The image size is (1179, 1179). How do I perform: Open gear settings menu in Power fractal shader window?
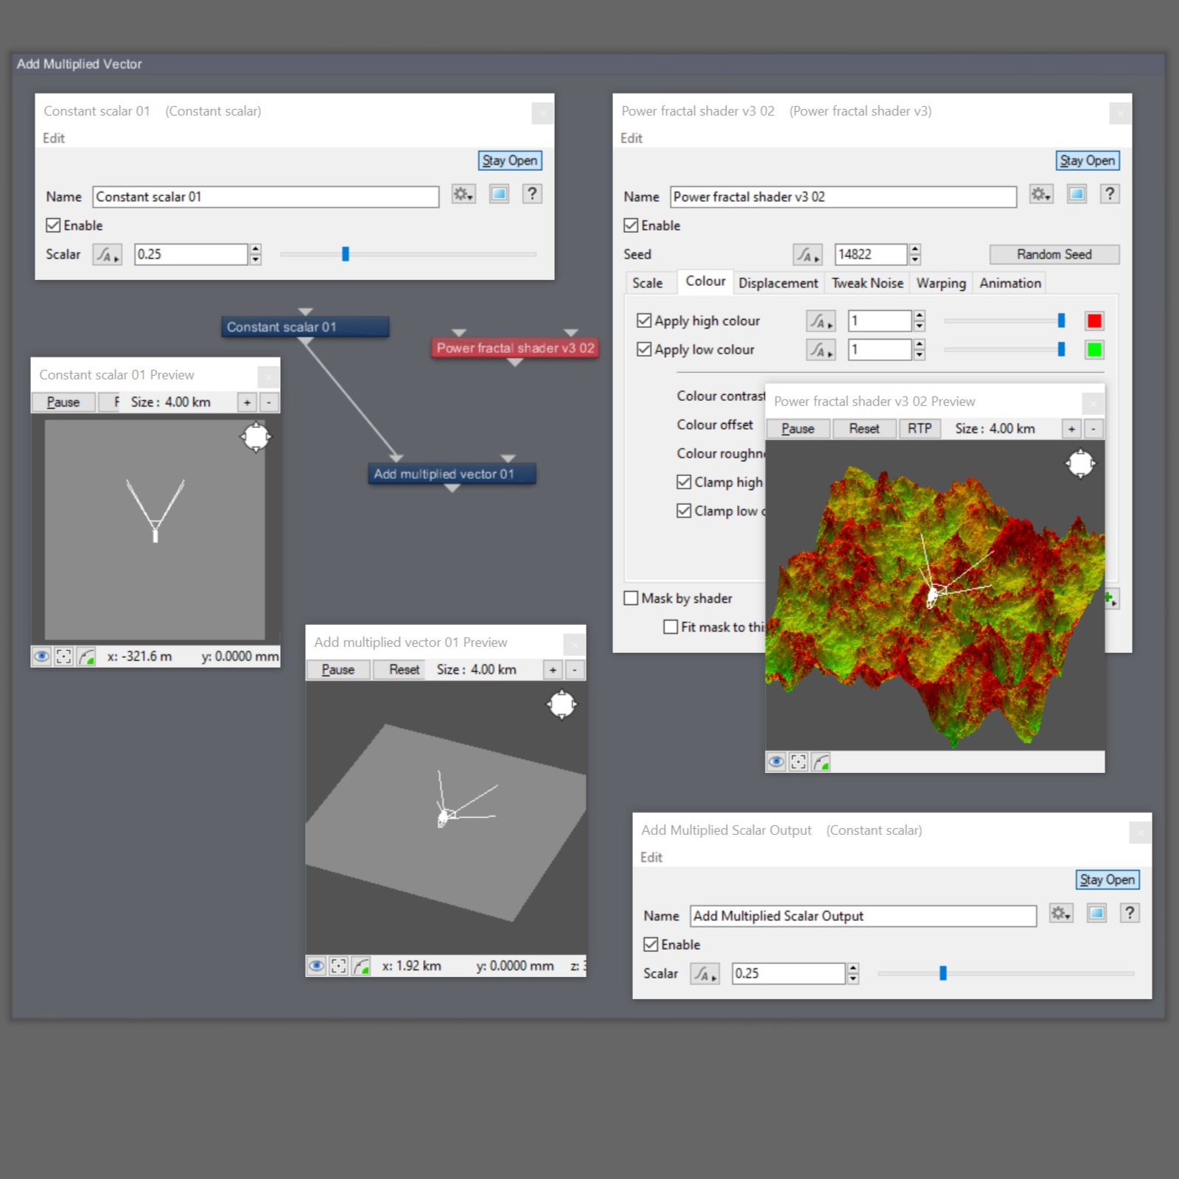1041,195
